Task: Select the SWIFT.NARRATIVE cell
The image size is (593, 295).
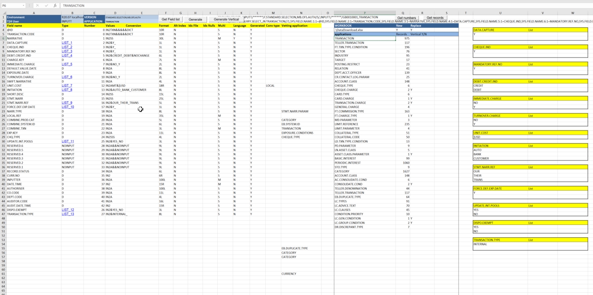Action: (34, 82)
